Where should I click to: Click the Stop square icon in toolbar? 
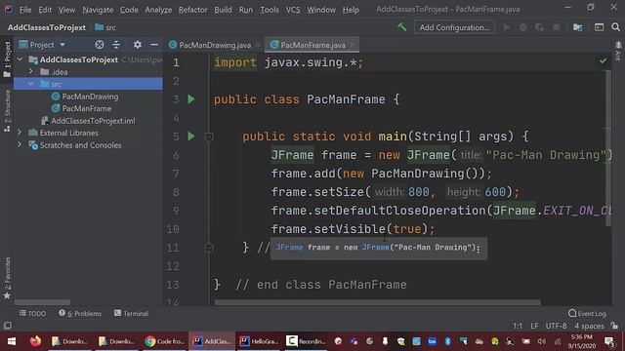coord(557,27)
